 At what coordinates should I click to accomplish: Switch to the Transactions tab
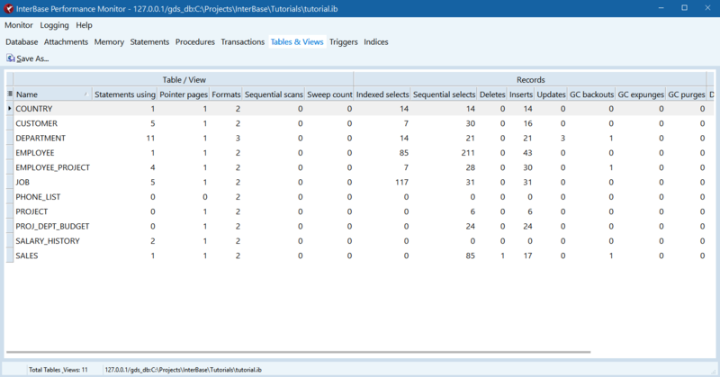pos(243,41)
